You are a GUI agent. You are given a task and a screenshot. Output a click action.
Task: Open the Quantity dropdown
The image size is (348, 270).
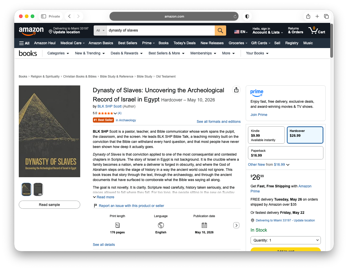[286, 240]
